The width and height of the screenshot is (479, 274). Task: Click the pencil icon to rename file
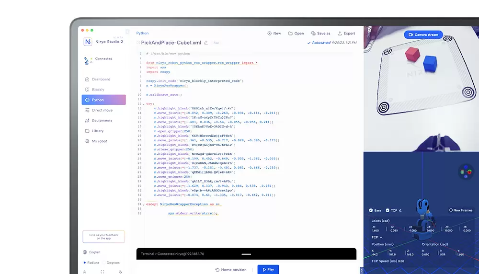[206, 43]
